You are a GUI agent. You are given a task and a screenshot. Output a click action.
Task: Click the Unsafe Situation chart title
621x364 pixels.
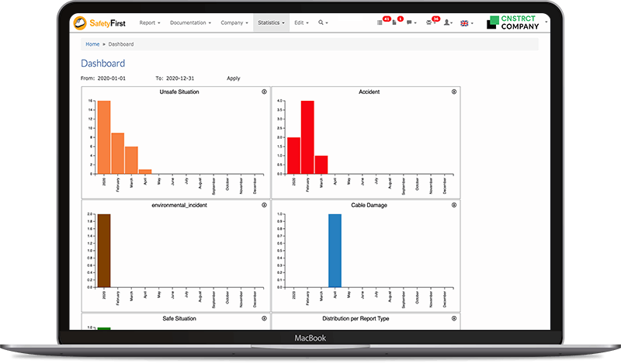click(179, 92)
